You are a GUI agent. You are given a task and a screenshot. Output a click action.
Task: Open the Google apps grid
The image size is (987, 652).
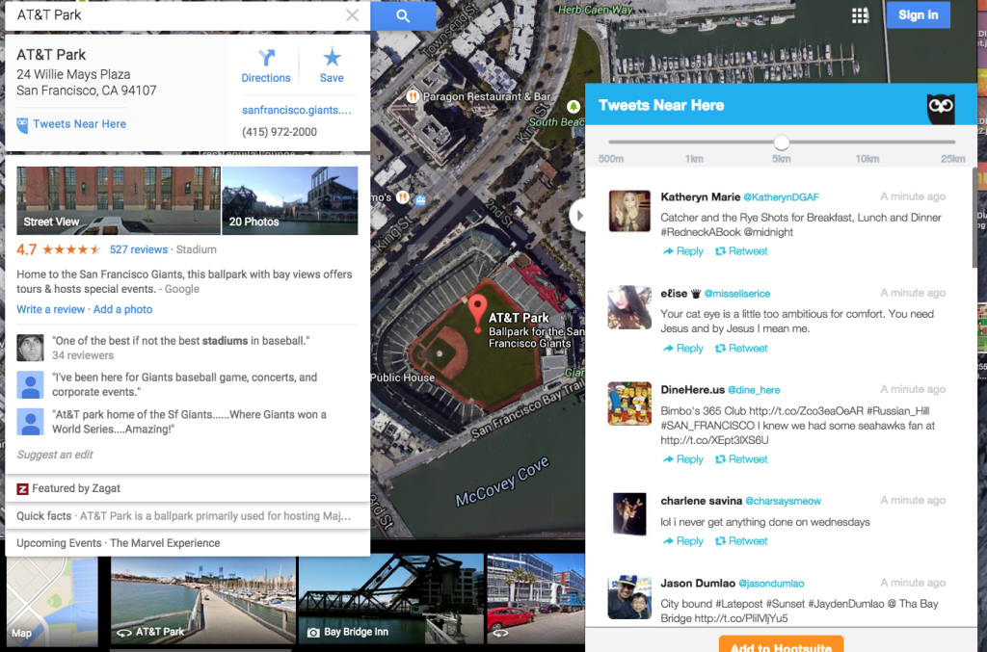860,15
